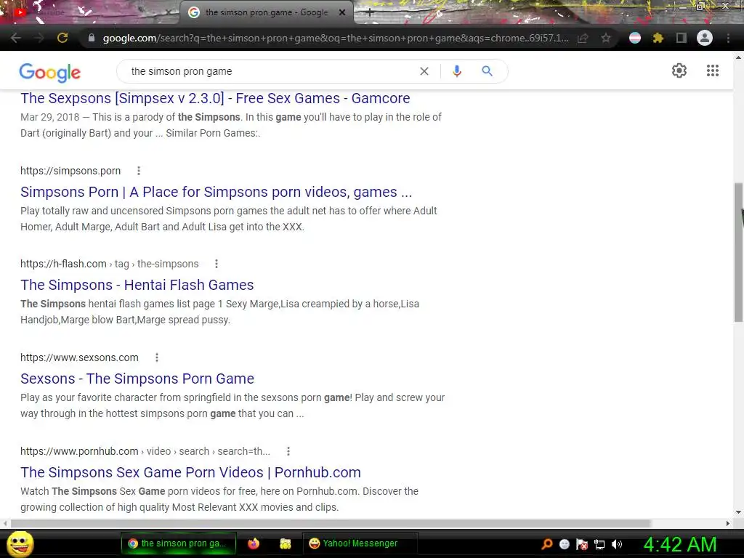This screenshot has height=558, width=744.
Task: Bookmark this tab with the star icon
Action: click(605, 38)
